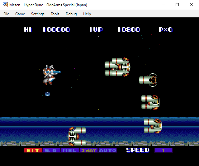Click the Mesen eye icon in title bar
The height and width of the screenshot is (166, 199).
pos(5,5)
